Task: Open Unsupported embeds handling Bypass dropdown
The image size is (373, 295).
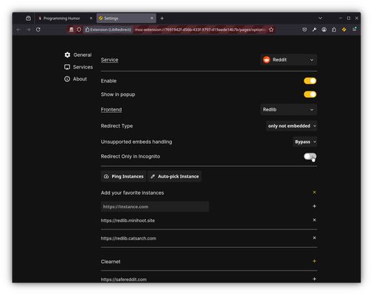Action: [x=305, y=142]
